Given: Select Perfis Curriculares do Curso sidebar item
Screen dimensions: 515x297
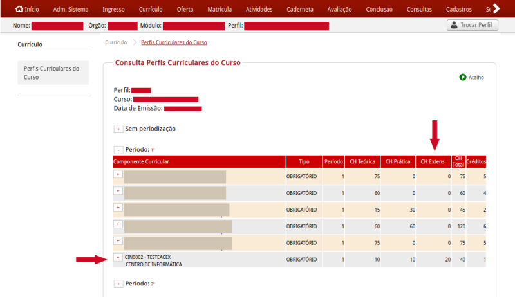Looking at the screenshot, I should (53, 73).
